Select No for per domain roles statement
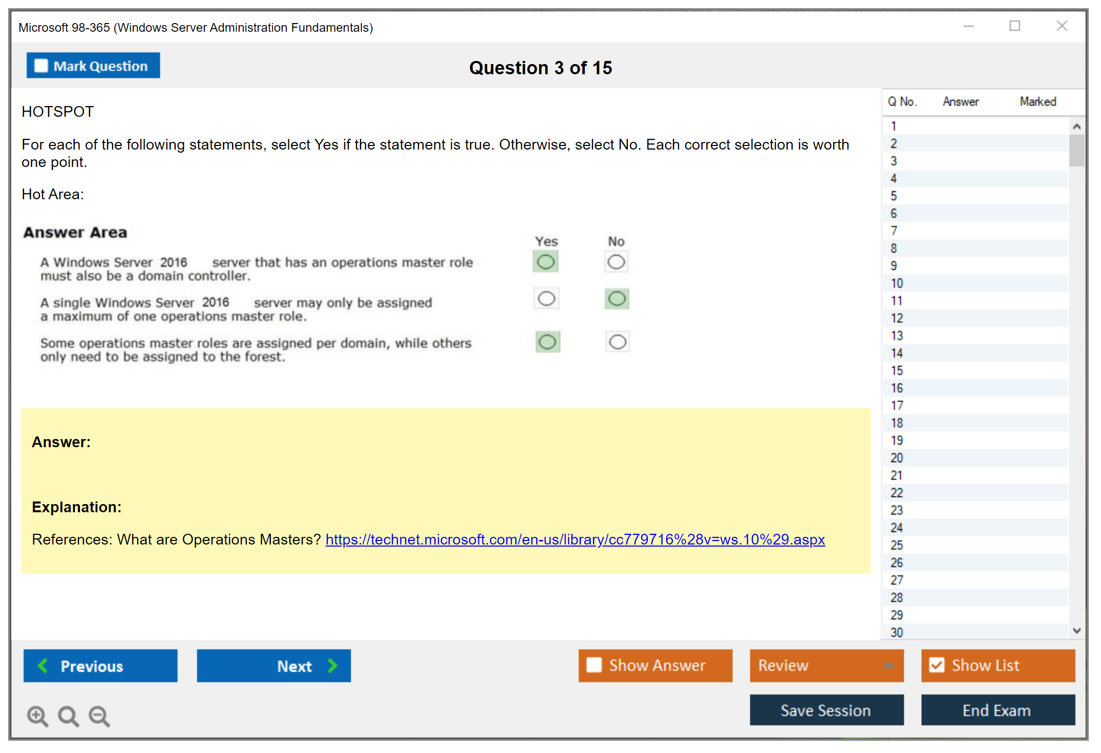 (618, 342)
